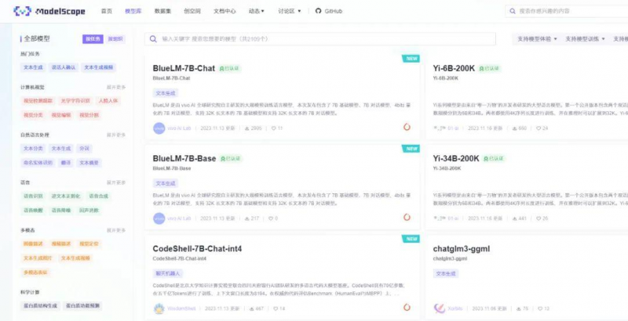Open the 动态 dropdown in top navigation
Screen dimensions: 628x321
click(257, 11)
